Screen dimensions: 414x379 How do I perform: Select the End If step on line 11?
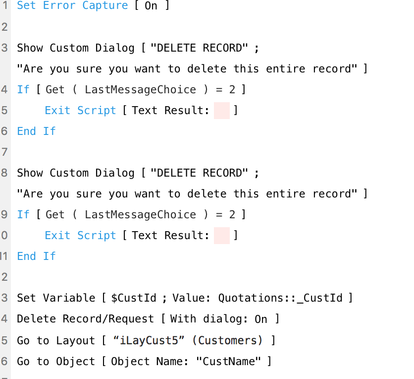coord(36,256)
